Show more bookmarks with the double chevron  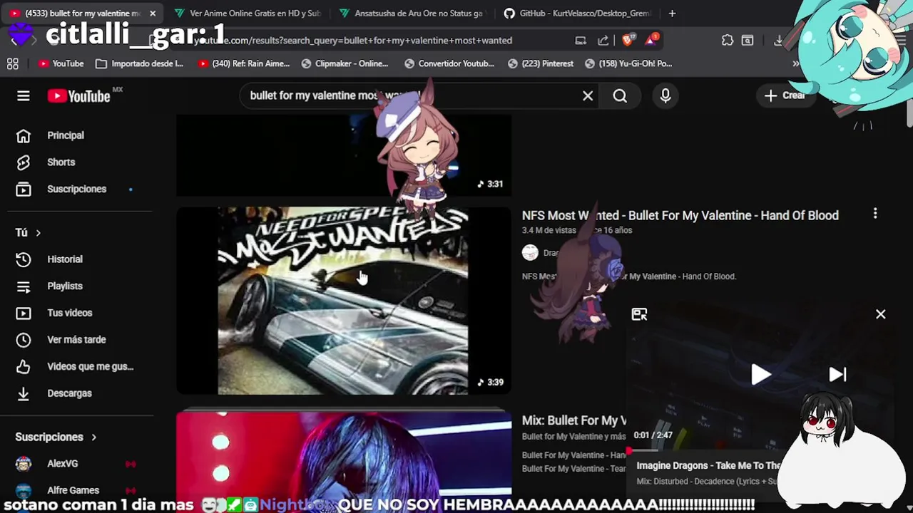click(x=795, y=63)
